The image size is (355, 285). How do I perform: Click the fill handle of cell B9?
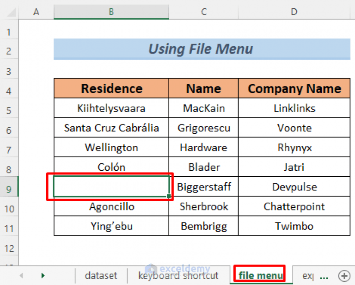click(x=169, y=196)
